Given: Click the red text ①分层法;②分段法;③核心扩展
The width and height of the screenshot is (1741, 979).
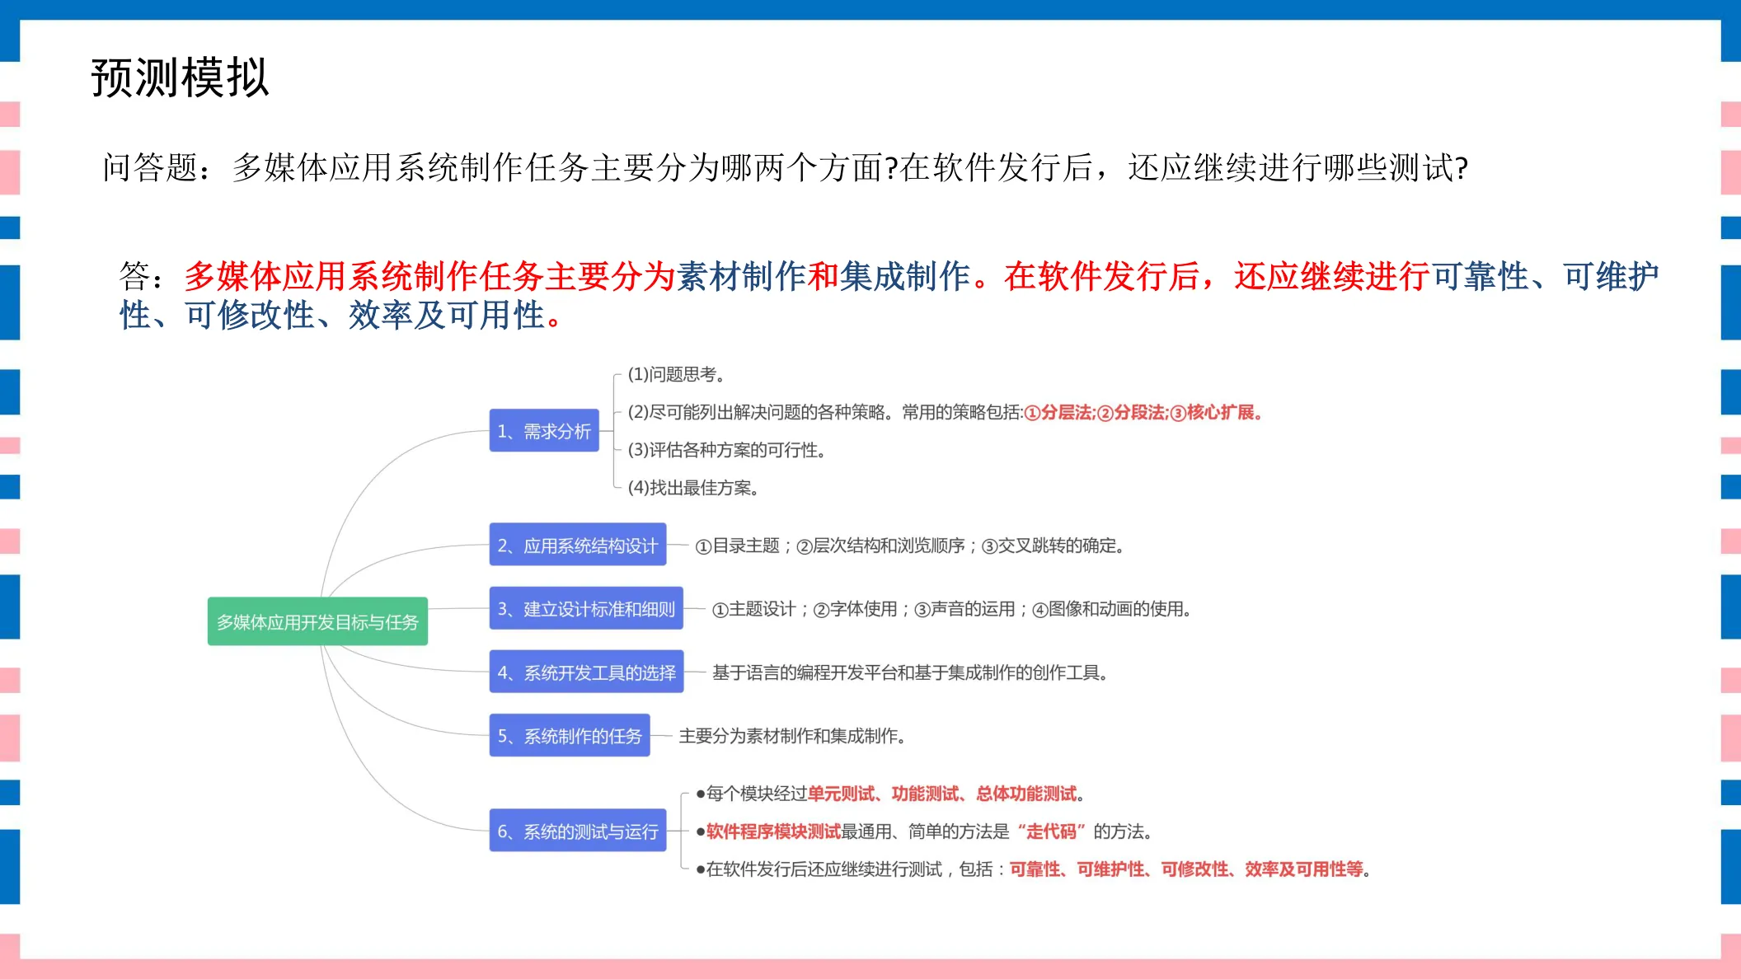Looking at the screenshot, I should [x=1143, y=412].
